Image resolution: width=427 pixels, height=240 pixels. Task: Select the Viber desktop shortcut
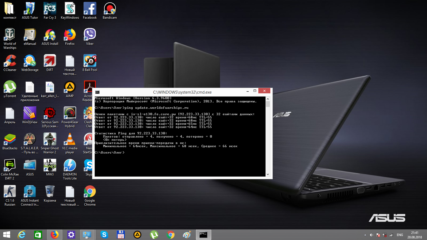click(x=90, y=37)
